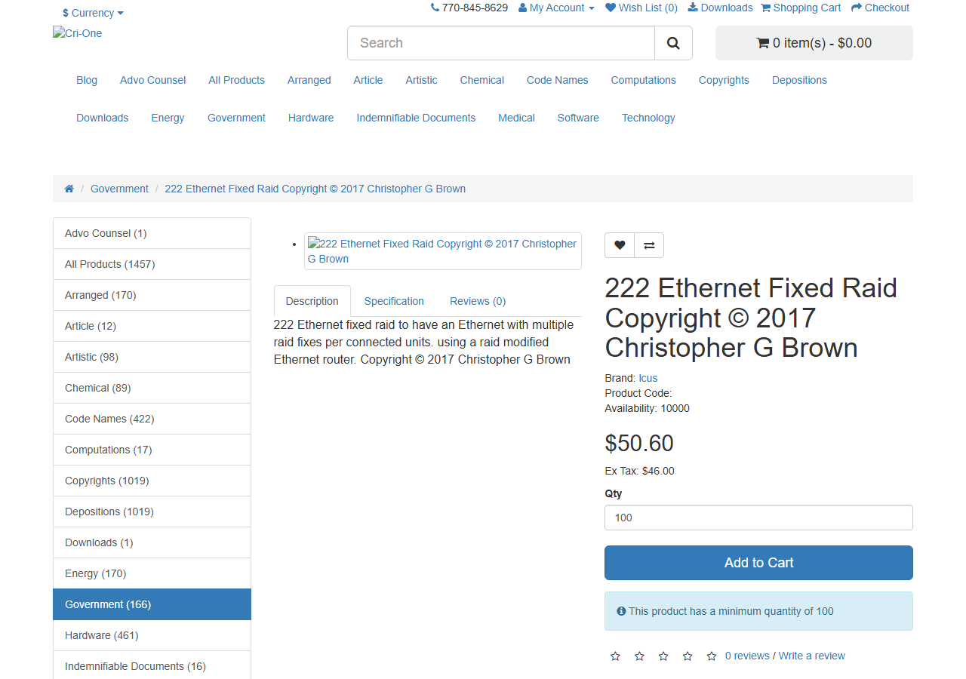Click the 0 reviews link

click(x=747, y=656)
